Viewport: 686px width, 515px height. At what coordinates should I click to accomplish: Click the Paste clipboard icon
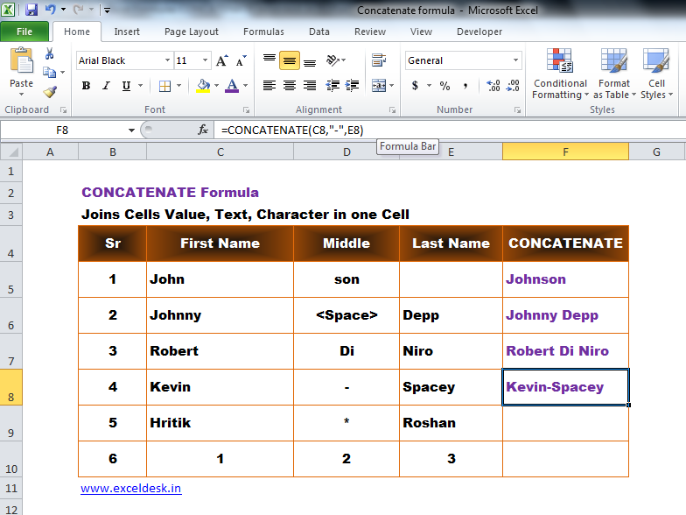pos(21,60)
